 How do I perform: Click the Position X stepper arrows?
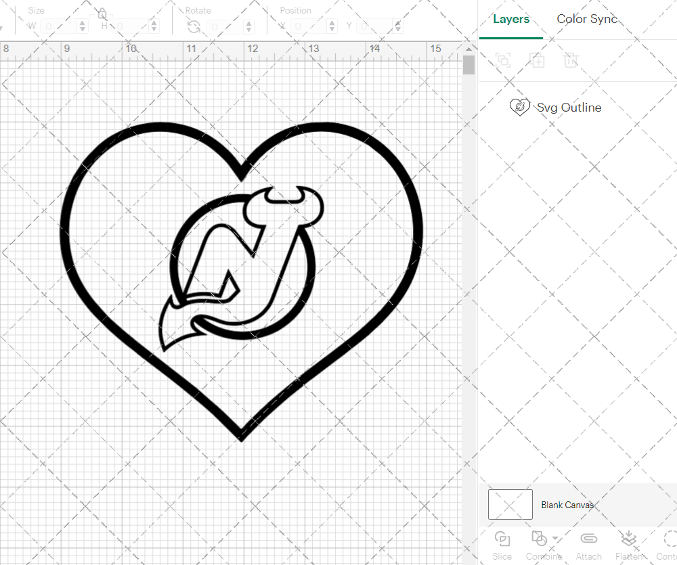click(332, 27)
